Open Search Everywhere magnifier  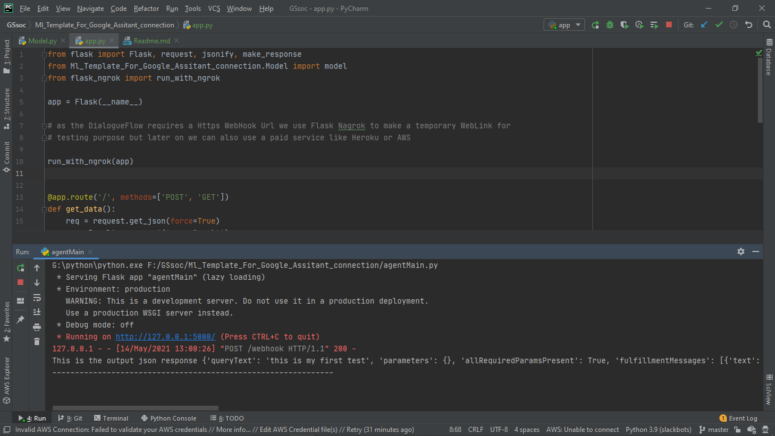(766, 25)
